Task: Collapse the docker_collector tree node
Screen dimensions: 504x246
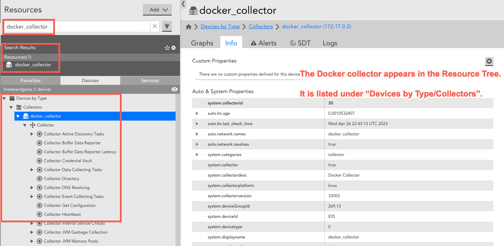Action: tap(18, 116)
